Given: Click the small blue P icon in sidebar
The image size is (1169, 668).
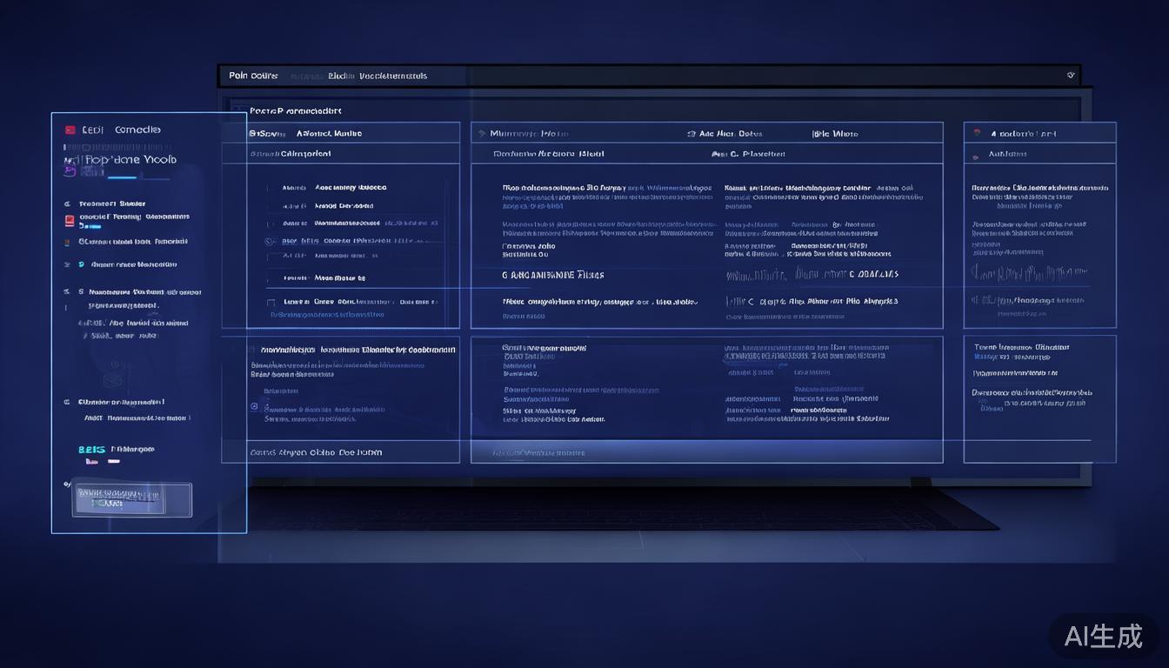Looking at the screenshot, I should tap(81, 264).
